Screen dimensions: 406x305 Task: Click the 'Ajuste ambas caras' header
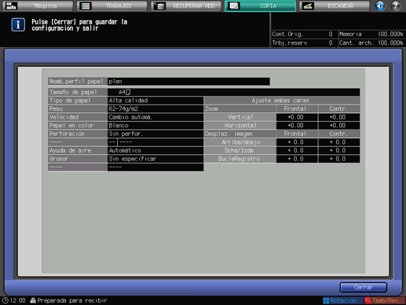(x=282, y=101)
